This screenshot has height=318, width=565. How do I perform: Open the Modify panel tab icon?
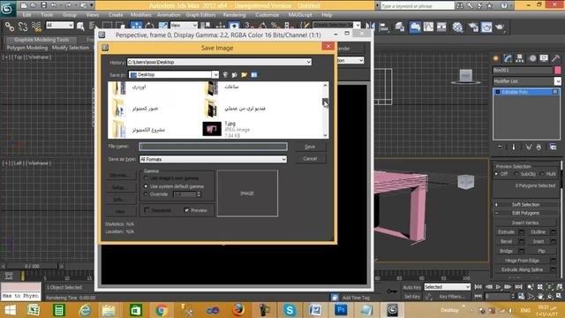[x=508, y=58]
